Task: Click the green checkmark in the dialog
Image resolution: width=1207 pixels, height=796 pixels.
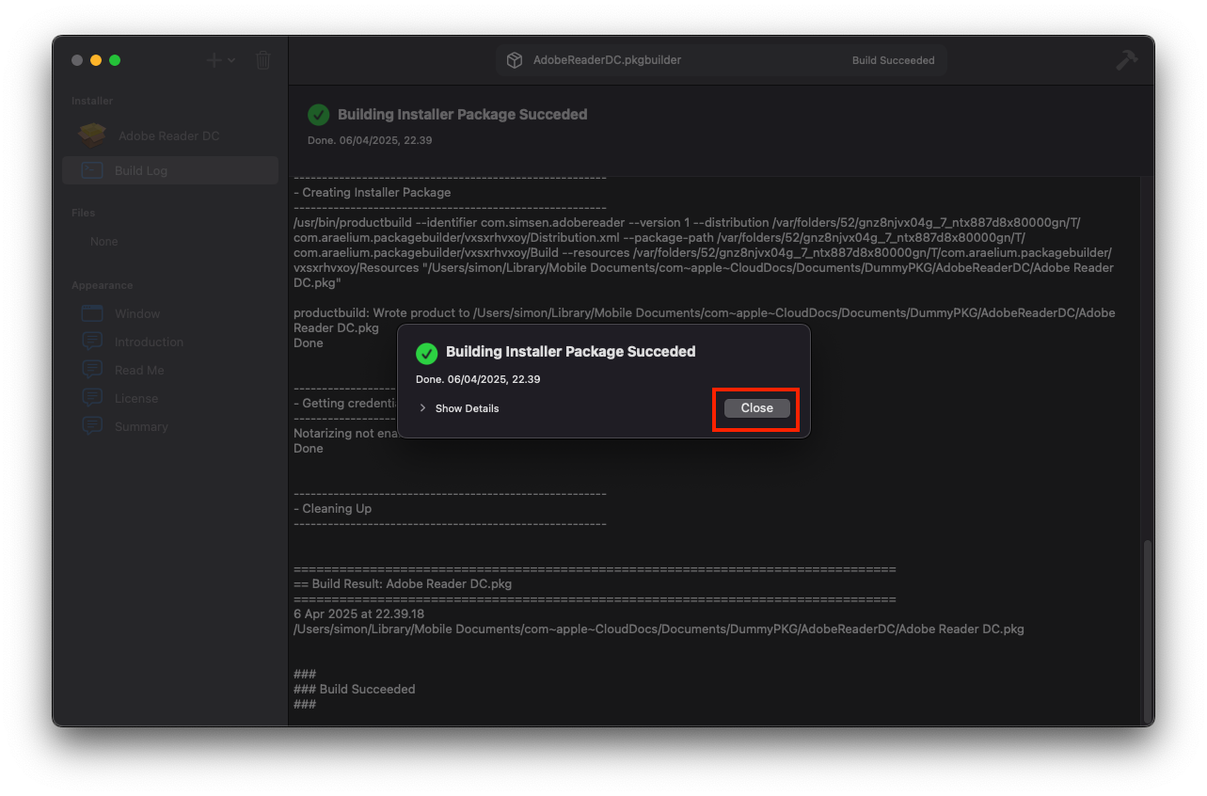Action: pyautogui.click(x=426, y=353)
